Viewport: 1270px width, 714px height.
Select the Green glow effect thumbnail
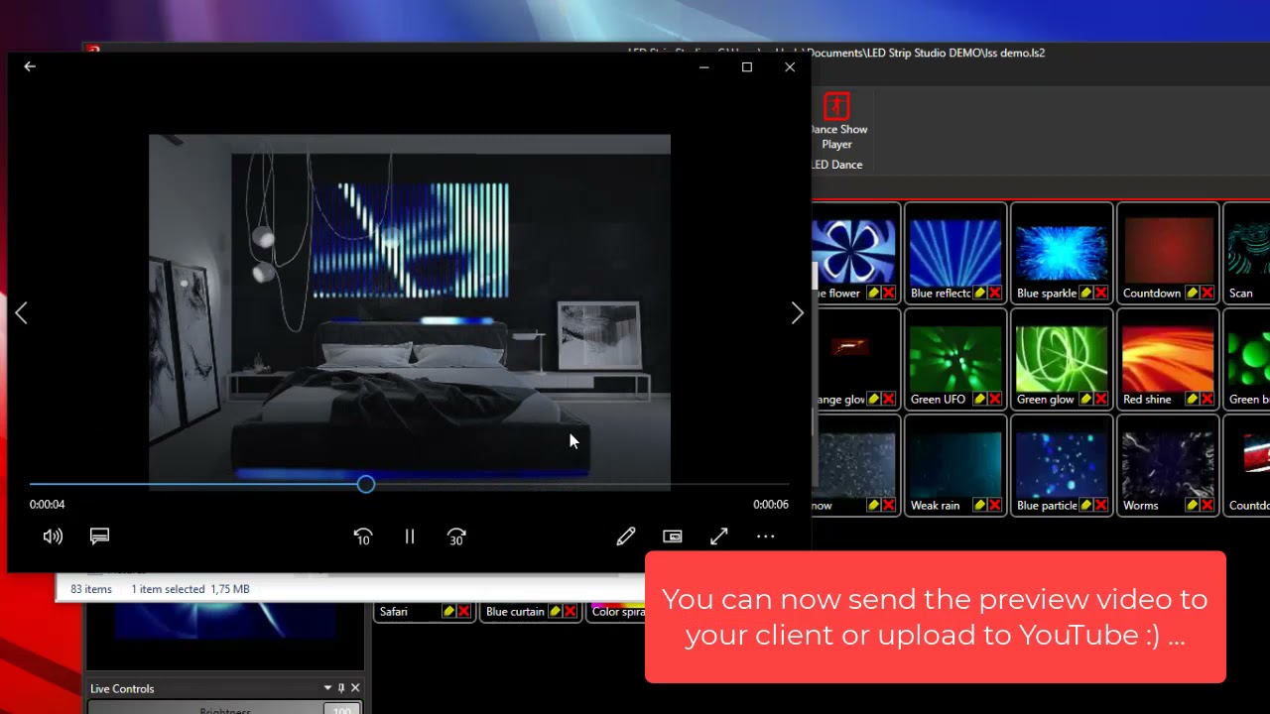(x=1062, y=358)
